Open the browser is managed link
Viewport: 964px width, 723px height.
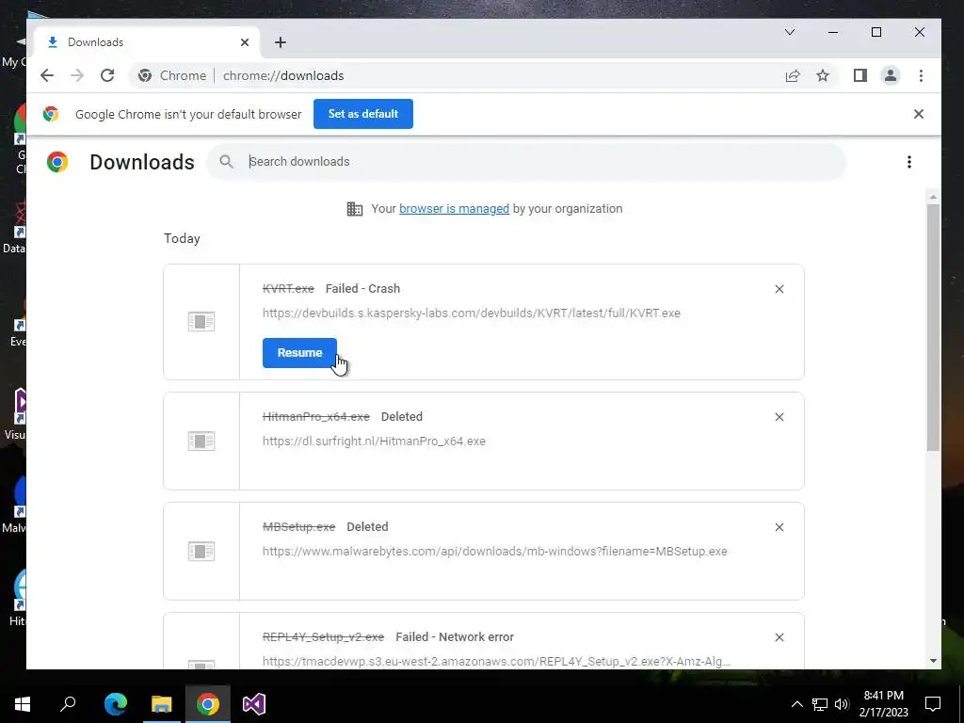pyautogui.click(x=454, y=208)
